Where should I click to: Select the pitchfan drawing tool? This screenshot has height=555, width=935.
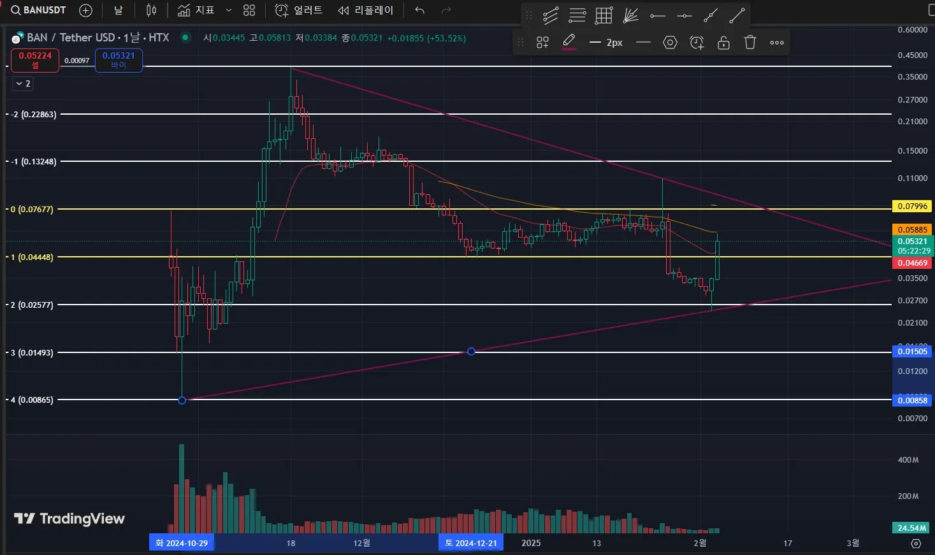click(630, 15)
